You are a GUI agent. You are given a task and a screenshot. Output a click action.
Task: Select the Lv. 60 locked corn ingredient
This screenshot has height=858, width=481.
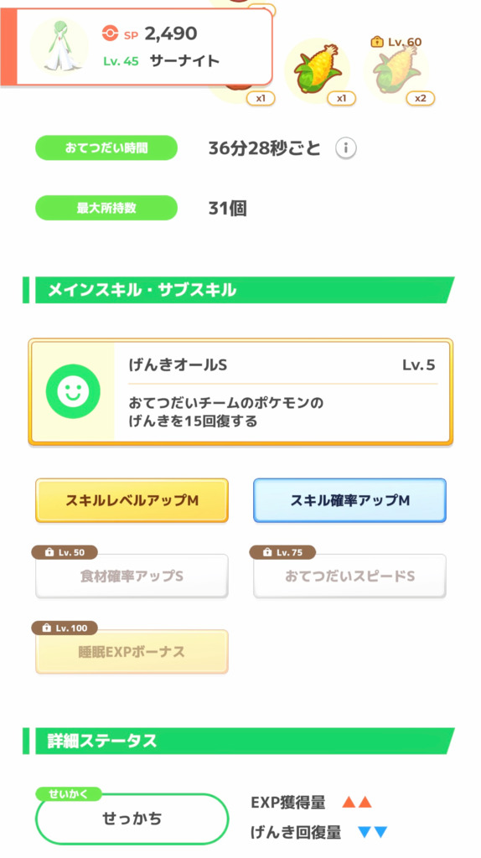(x=396, y=71)
